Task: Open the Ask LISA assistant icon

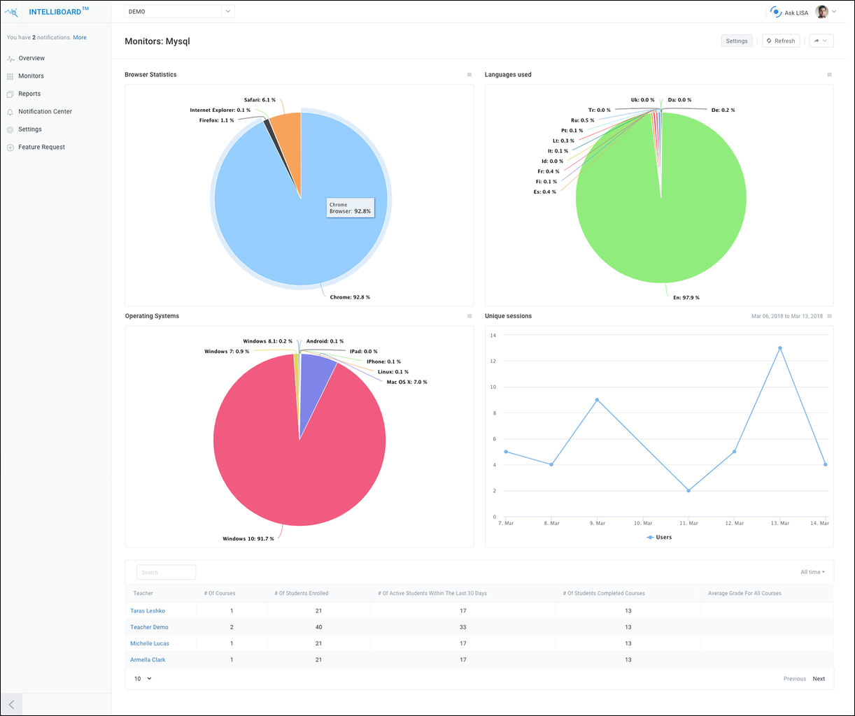Action: (x=776, y=12)
